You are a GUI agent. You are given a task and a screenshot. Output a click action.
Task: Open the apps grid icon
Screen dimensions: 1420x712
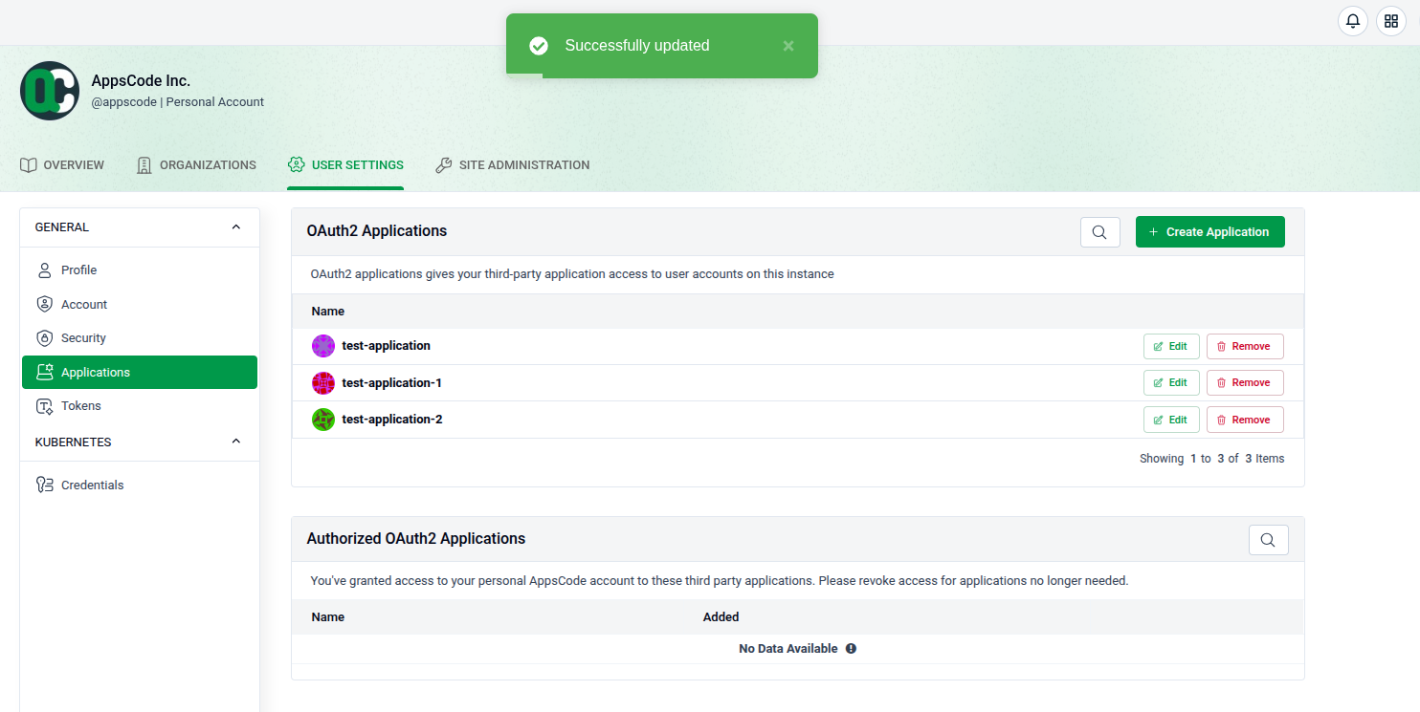tap(1390, 21)
